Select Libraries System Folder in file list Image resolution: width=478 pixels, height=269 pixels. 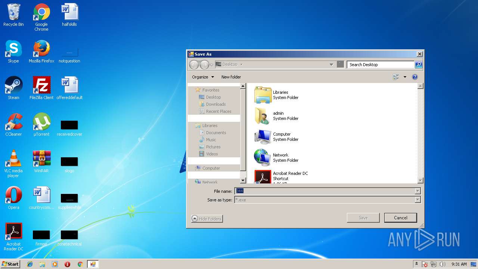coord(276,95)
